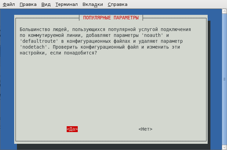Choose the <Нет> button
The image size is (227, 150).
(145, 129)
